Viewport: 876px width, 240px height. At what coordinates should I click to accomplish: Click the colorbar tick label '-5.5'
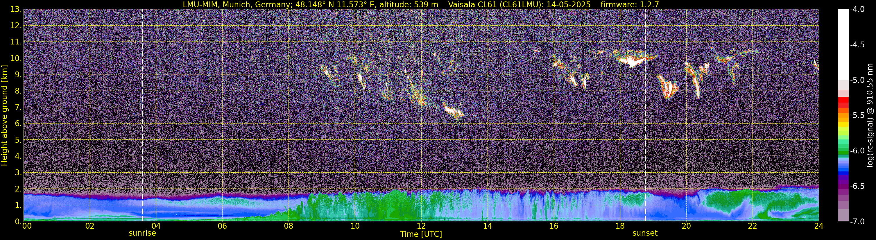(857, 116)
